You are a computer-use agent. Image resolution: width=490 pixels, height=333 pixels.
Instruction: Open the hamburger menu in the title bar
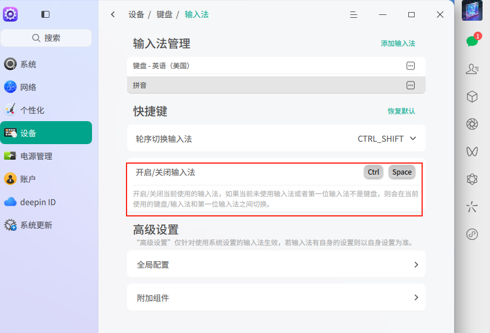354,15
